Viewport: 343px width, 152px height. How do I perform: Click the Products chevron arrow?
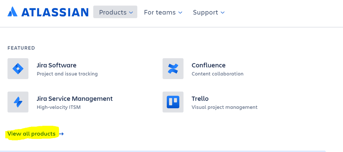pyautogui.click(x=131, y=13)
